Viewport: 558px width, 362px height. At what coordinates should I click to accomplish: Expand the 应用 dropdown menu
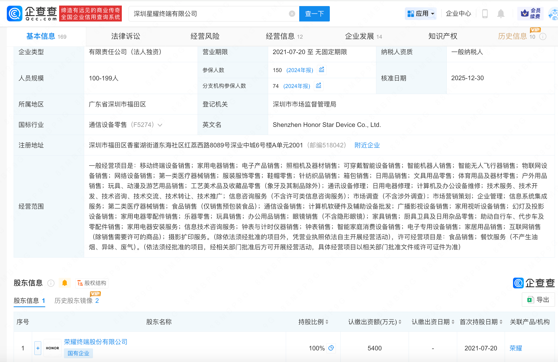pyautogui.click(x=421, y=14)
